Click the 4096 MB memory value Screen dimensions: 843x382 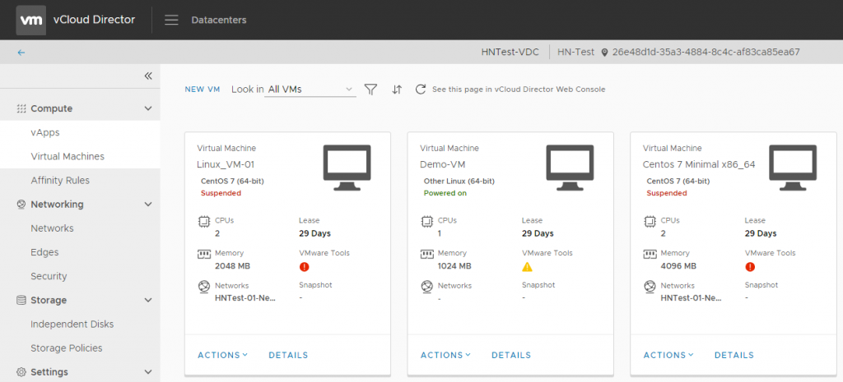(678, 266)
